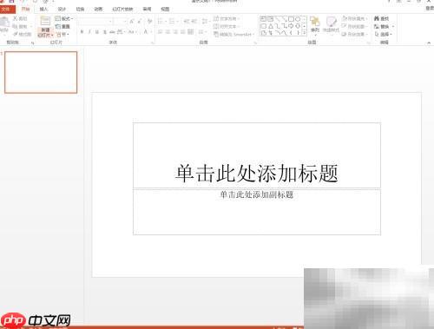Open the font name combo box
The image size is (434, 329).
[x=95, y=21]
